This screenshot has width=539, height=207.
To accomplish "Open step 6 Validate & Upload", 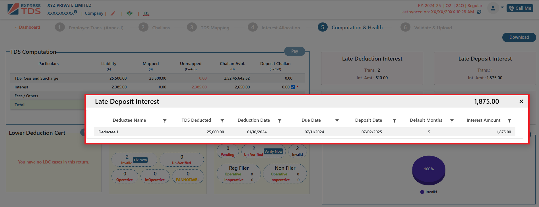I will (426, 28).
